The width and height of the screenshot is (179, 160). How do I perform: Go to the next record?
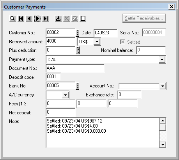[x=37, y=19]
